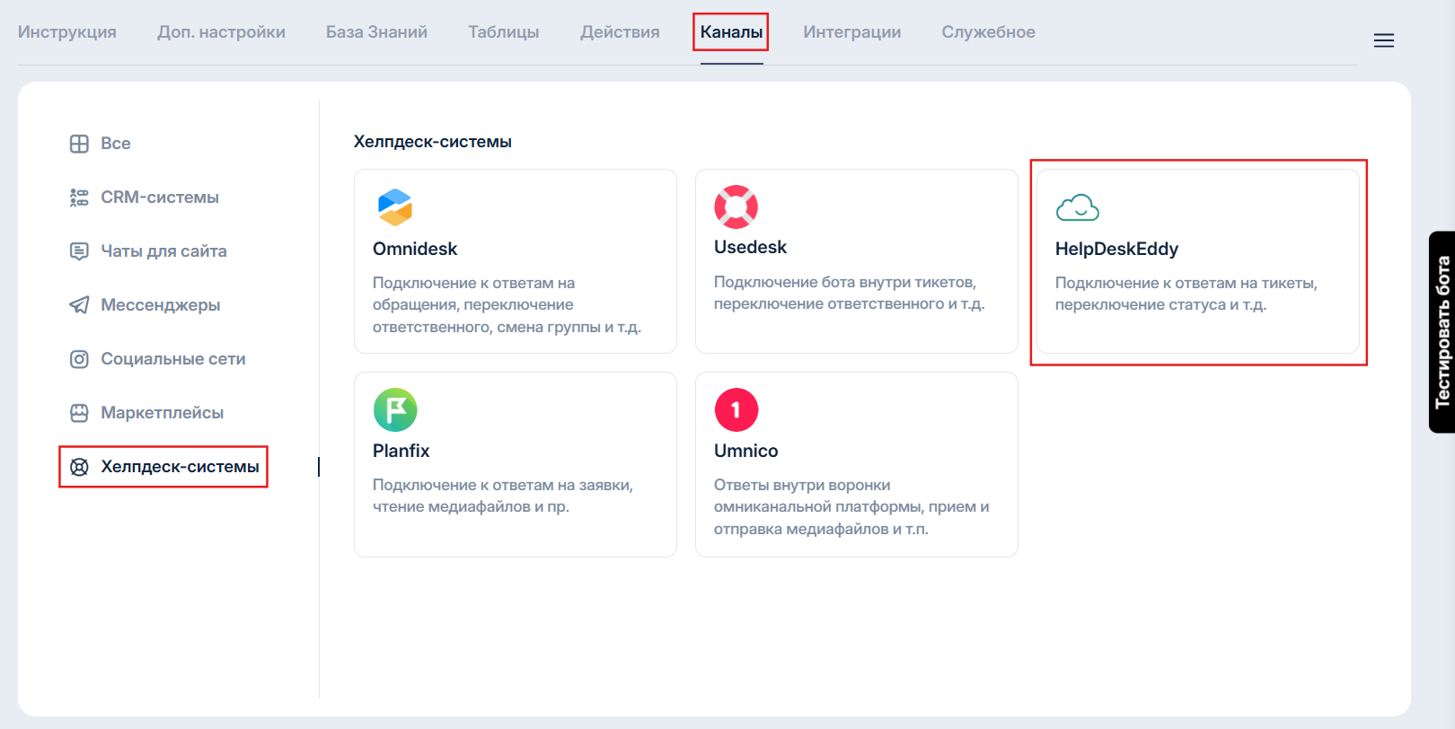Screen dimensions: 1455x729
Task: Open the Planfix card description text
Action: click(x=502, y=496)
